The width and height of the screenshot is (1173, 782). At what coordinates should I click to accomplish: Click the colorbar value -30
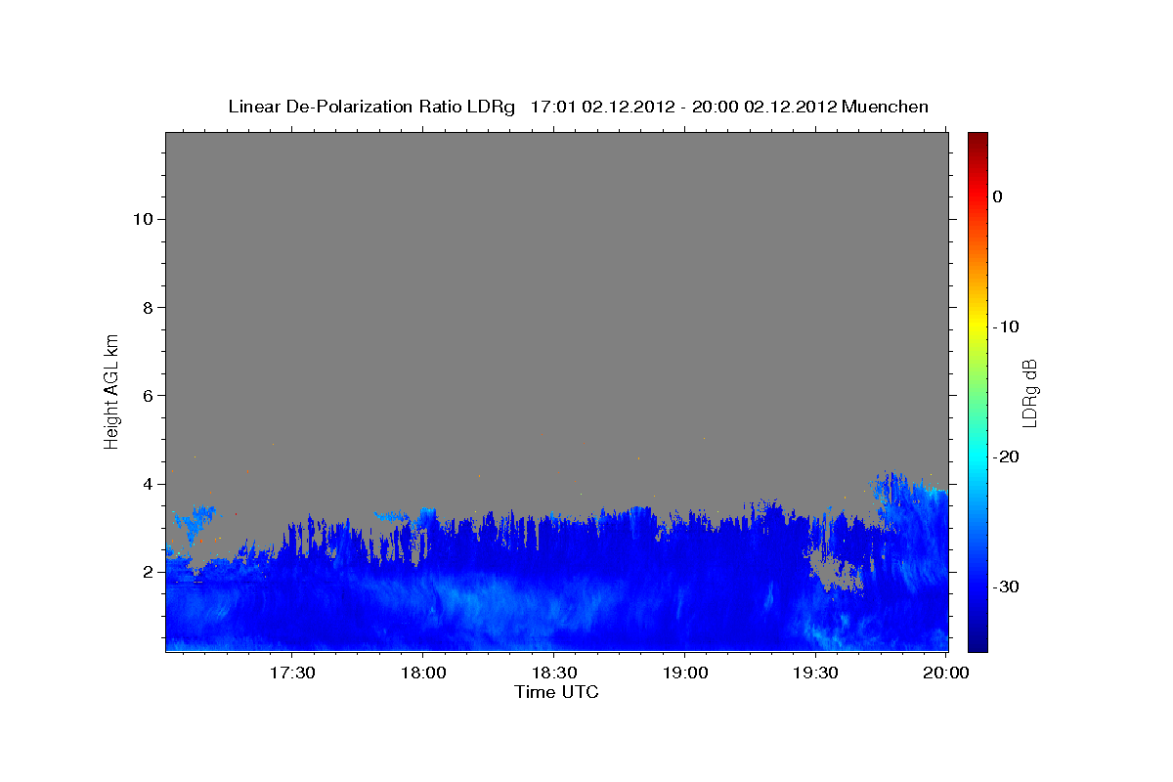1006,586
